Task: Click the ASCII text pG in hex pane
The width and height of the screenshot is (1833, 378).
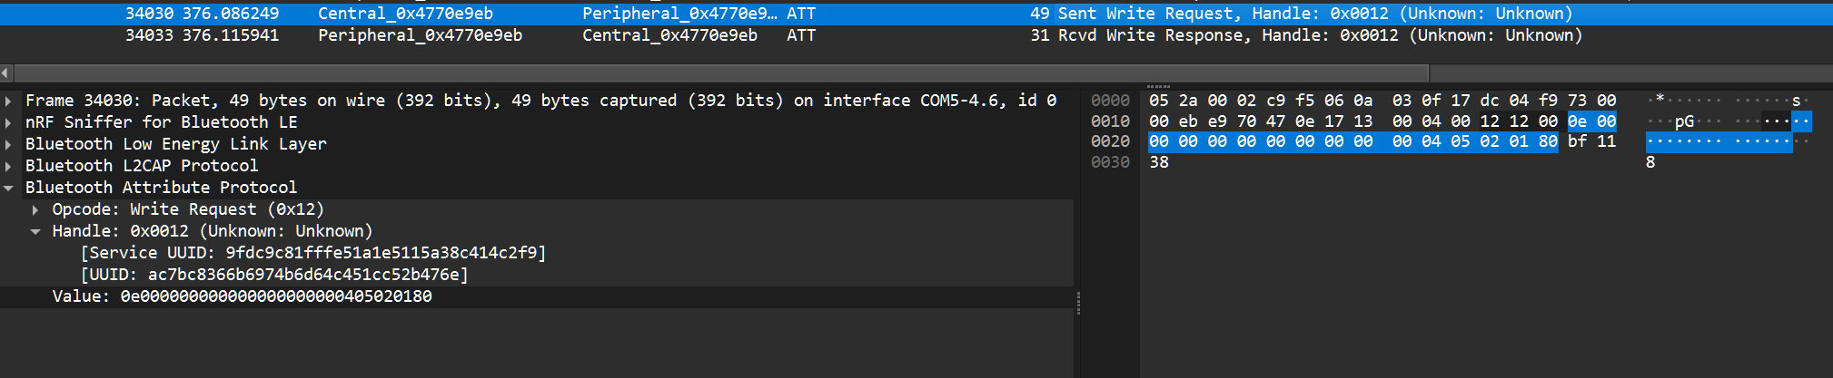Action: [x=1685, y=121]
